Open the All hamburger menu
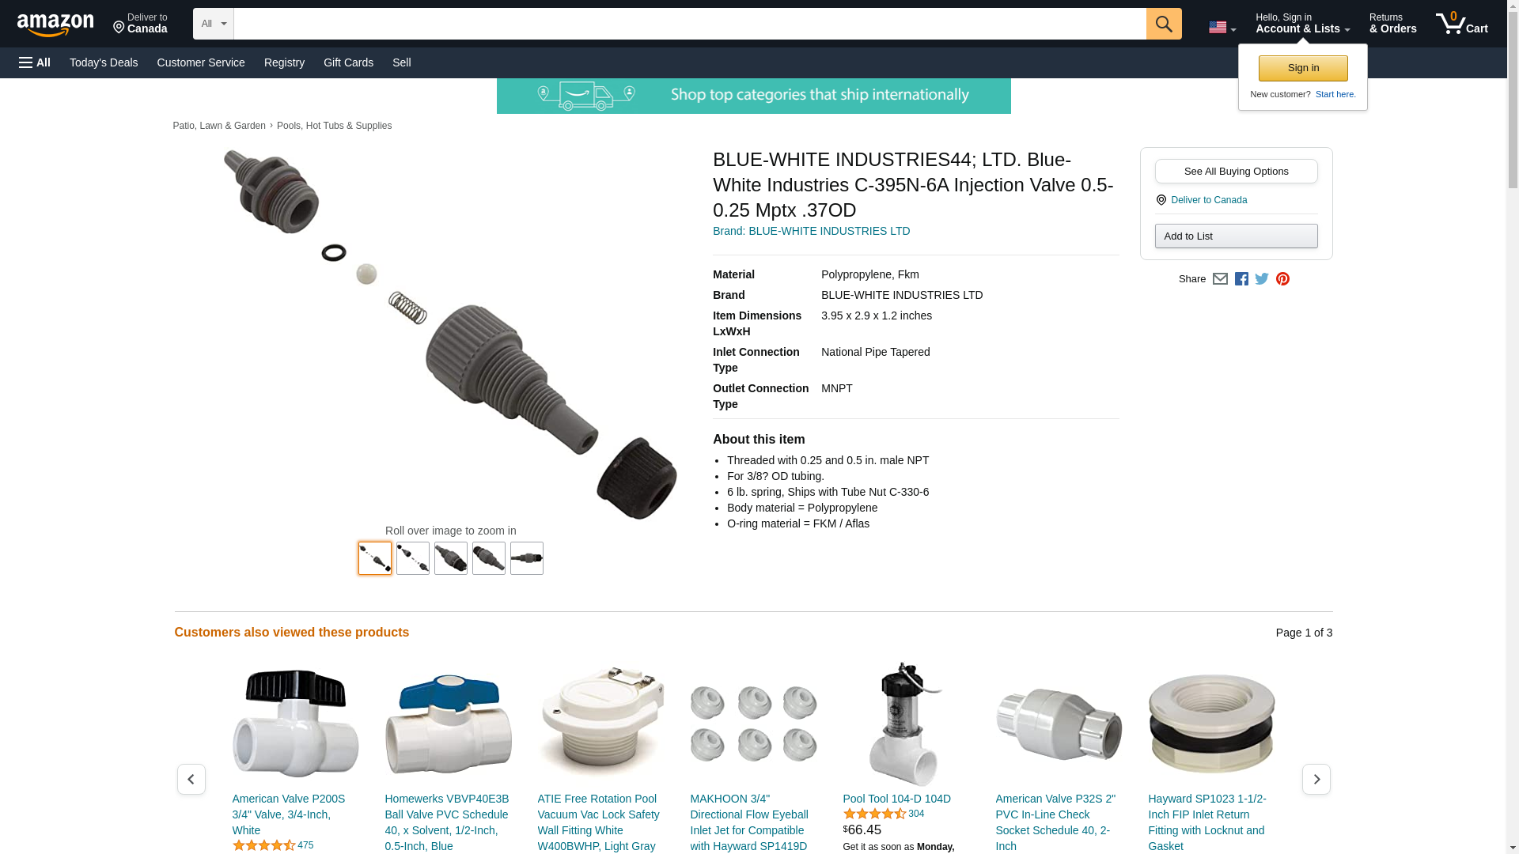1519x854 pixels. (x=35, y=62)
